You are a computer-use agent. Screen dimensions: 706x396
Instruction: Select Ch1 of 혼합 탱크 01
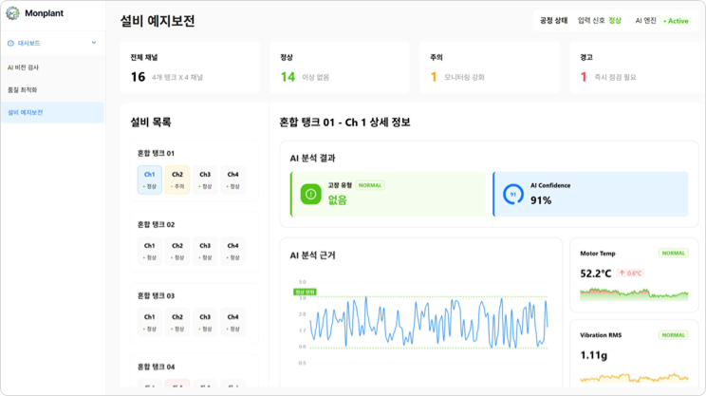click(150, 179)
